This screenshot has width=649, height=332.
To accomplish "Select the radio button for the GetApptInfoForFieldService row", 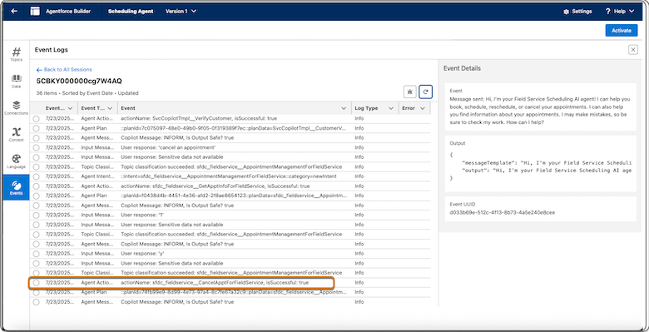I will pos(37,186).
